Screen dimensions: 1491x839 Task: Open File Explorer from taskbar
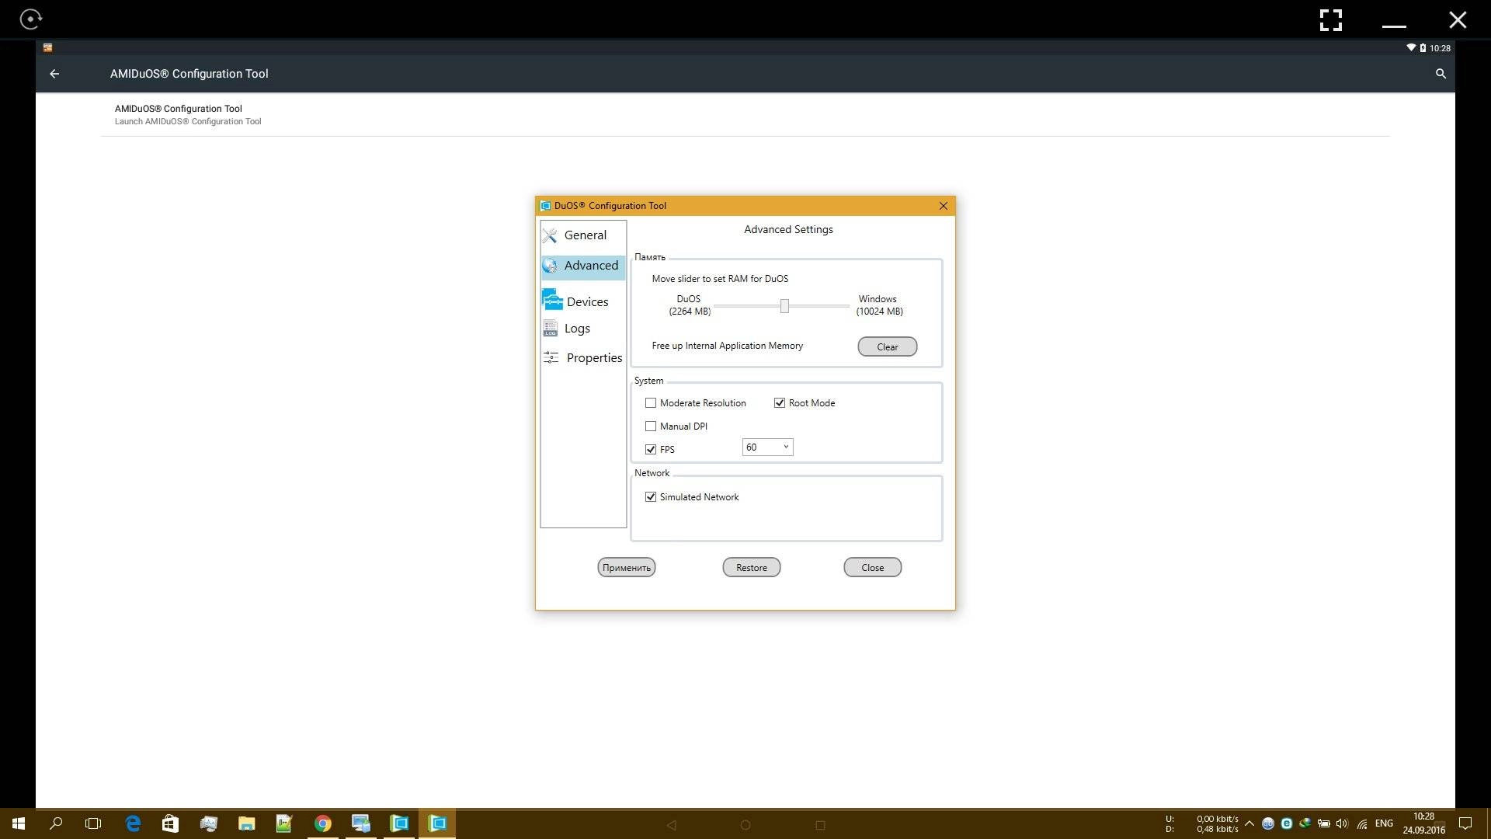tap(246, 823)
